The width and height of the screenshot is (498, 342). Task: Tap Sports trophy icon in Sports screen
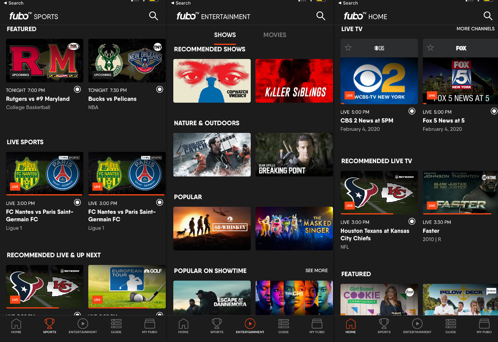(49, 326)
